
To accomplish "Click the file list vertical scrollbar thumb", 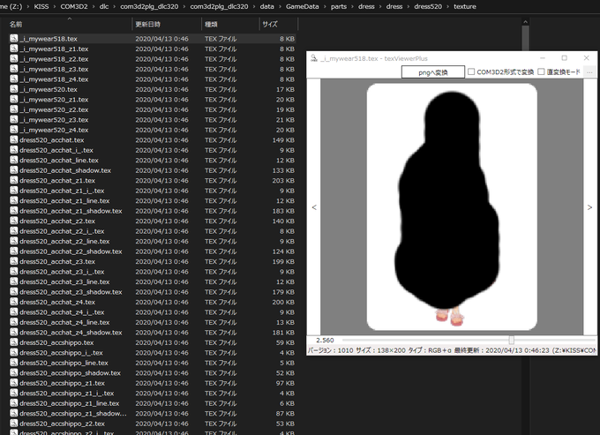I will [x=525, y=37].
